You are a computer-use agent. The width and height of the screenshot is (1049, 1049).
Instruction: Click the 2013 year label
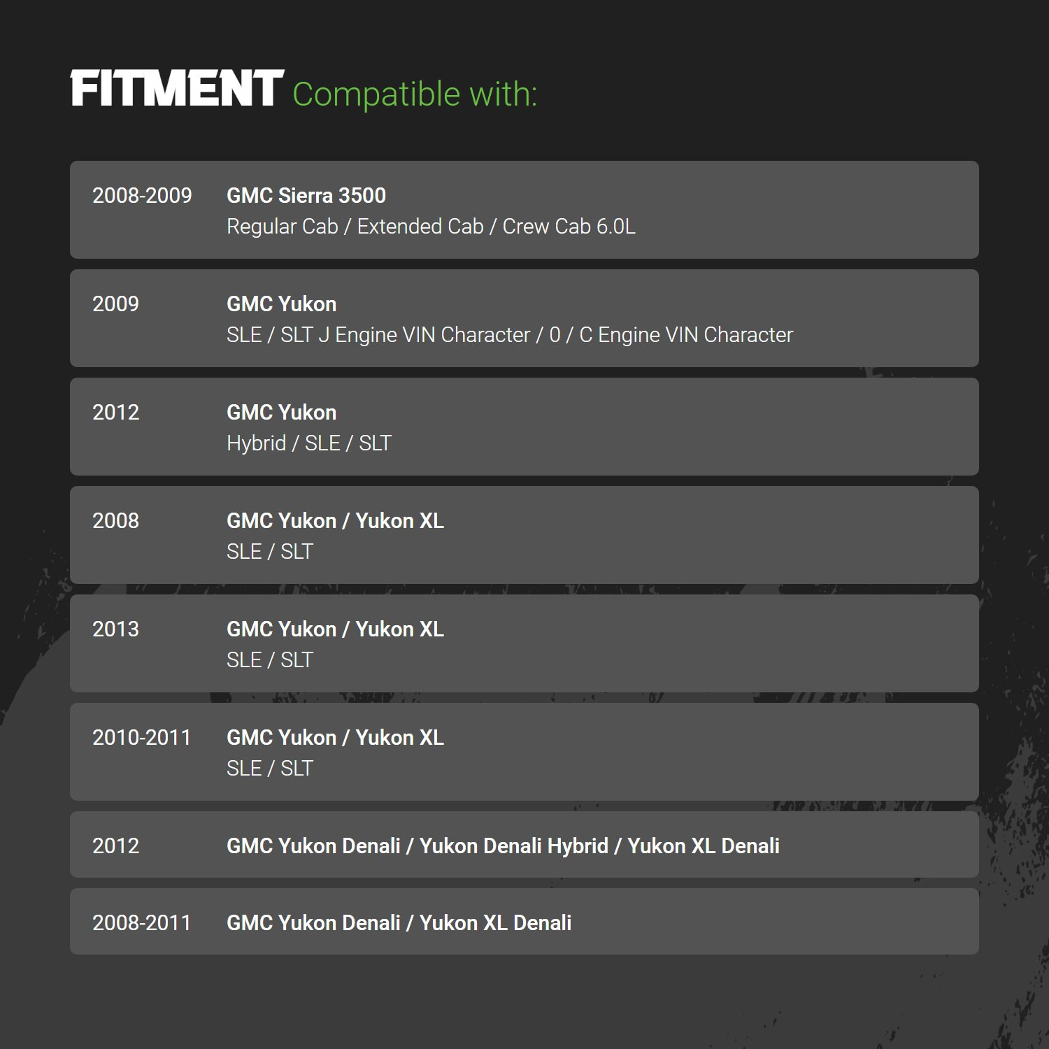pyautogui.click(x=116, y=629)
